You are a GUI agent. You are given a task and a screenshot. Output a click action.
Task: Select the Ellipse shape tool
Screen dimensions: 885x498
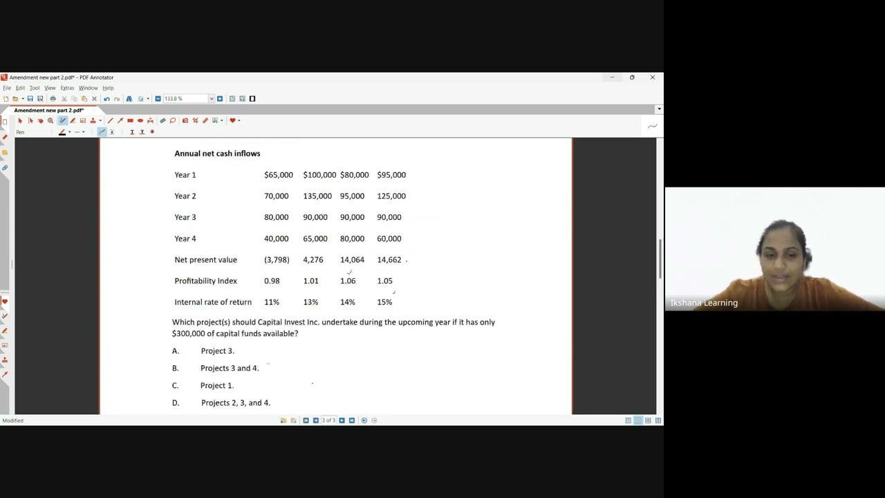140,120
